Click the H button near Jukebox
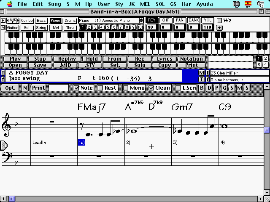270x202 pixels. pos(3,21)
